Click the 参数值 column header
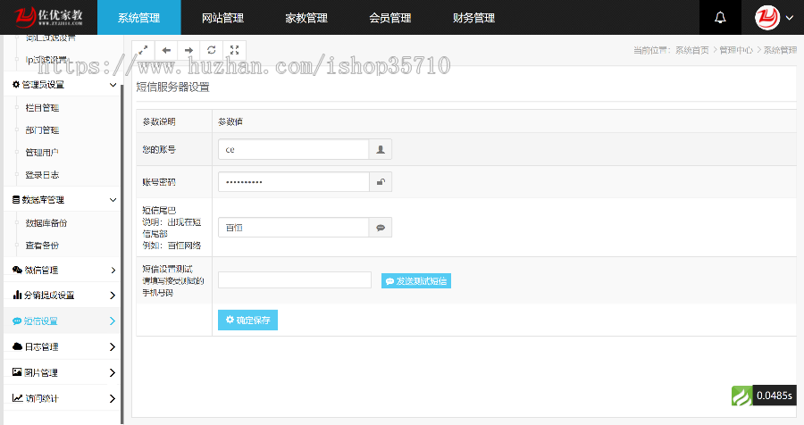This screenshot has width=804, height=425. tap(230, 121)
